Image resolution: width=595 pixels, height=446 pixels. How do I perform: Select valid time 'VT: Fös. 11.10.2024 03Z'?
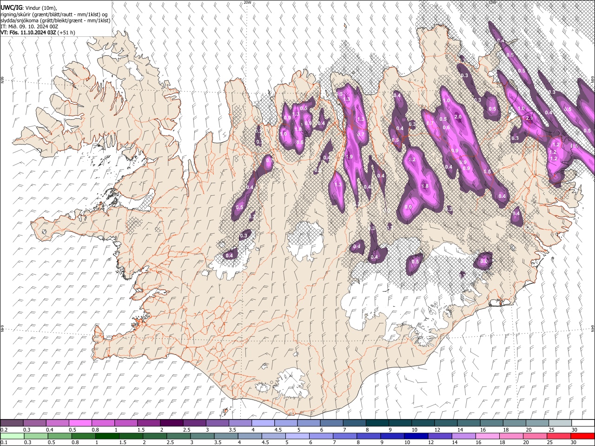tap(28, 33)
